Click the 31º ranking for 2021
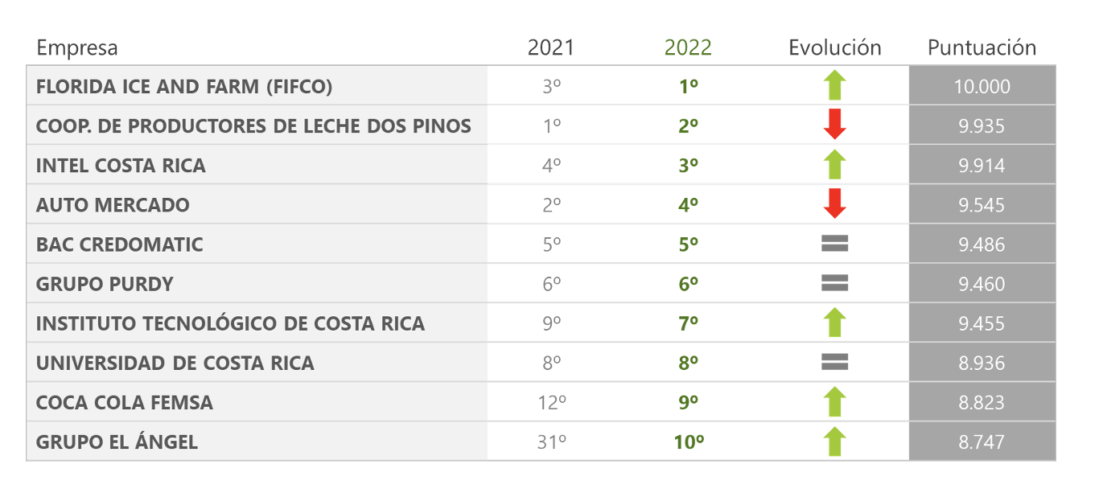Image resolution: width=1107 pixels, height=489 pixels. point(551,442)
